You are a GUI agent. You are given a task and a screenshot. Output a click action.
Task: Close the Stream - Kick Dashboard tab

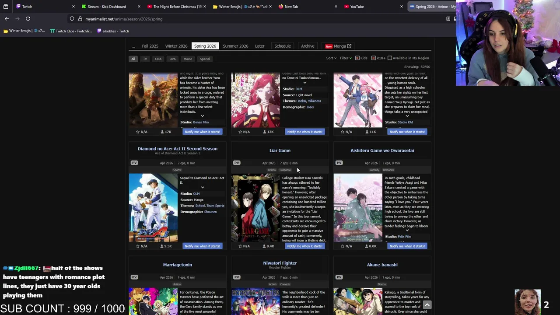[139, 7]
